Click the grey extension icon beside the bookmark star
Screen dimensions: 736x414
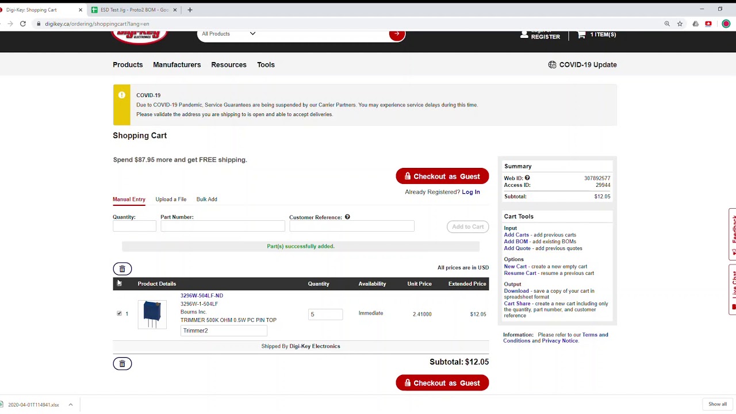pyautogui.click(x=696, y=24)
